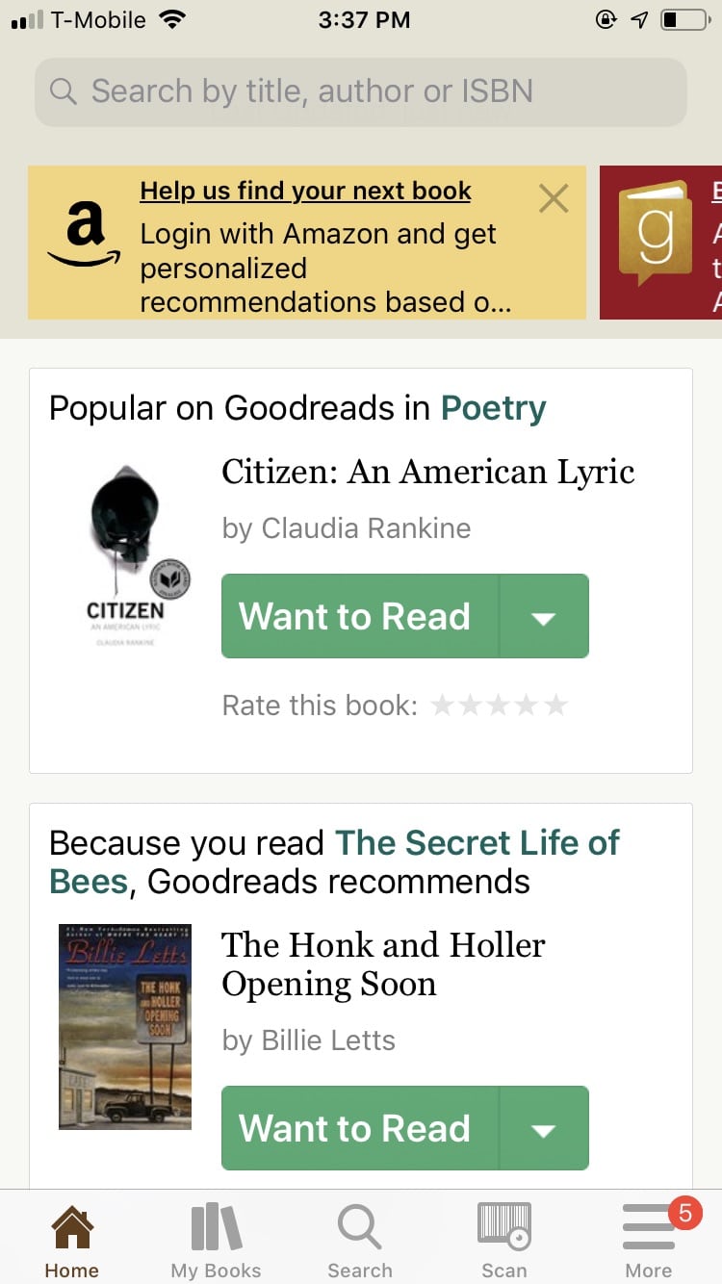The image size is (722, 1284).
Task: Expand shelf dropdown for Honk and Holler
Action: click(544, 1129)
